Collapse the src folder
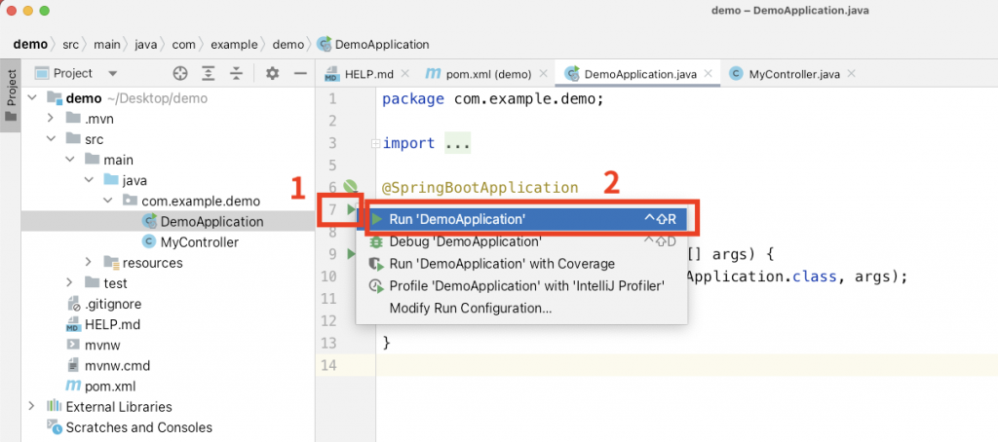The width and height of the screenshot is (998, 442). 51,139
